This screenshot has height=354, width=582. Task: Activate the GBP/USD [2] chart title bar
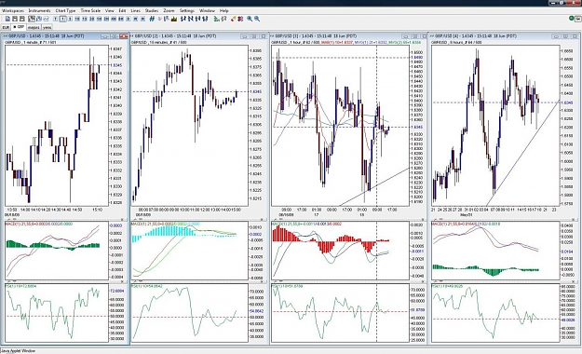coord(199,36)
